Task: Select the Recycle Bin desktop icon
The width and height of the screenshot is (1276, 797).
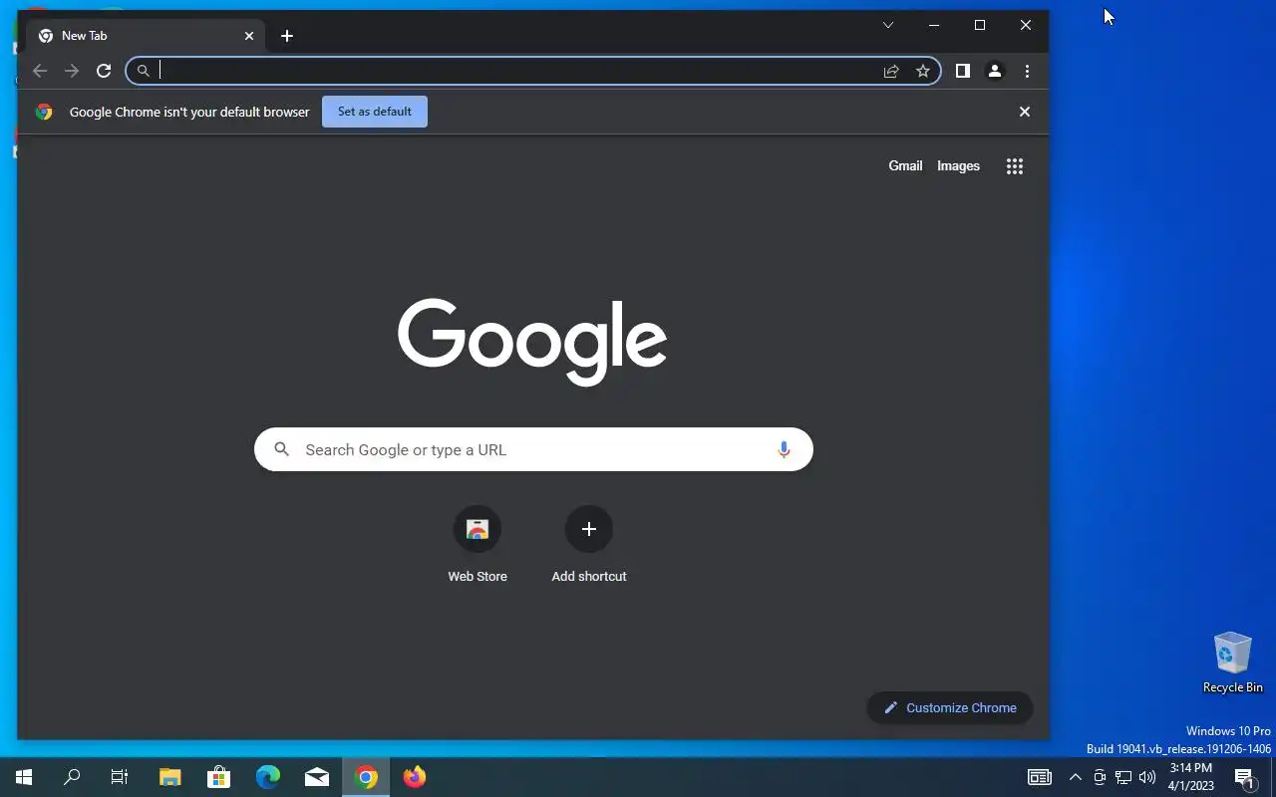Action: (1233, 663)
